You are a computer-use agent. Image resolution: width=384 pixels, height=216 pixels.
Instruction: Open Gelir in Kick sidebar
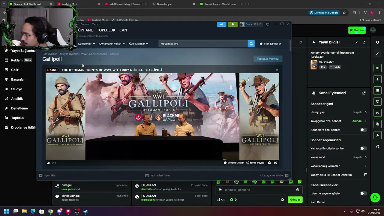click(15, 70)
